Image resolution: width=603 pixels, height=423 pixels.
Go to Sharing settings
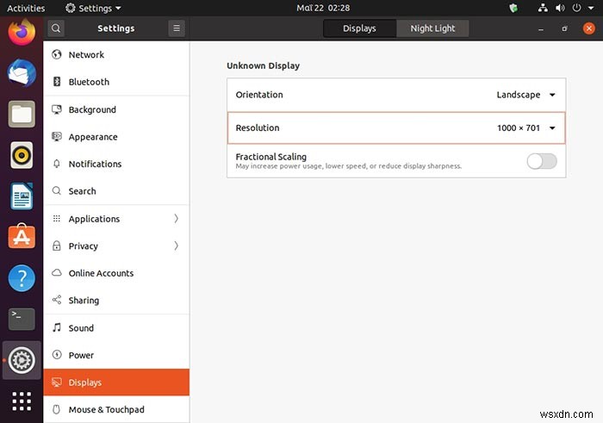(x=116, y=300)
